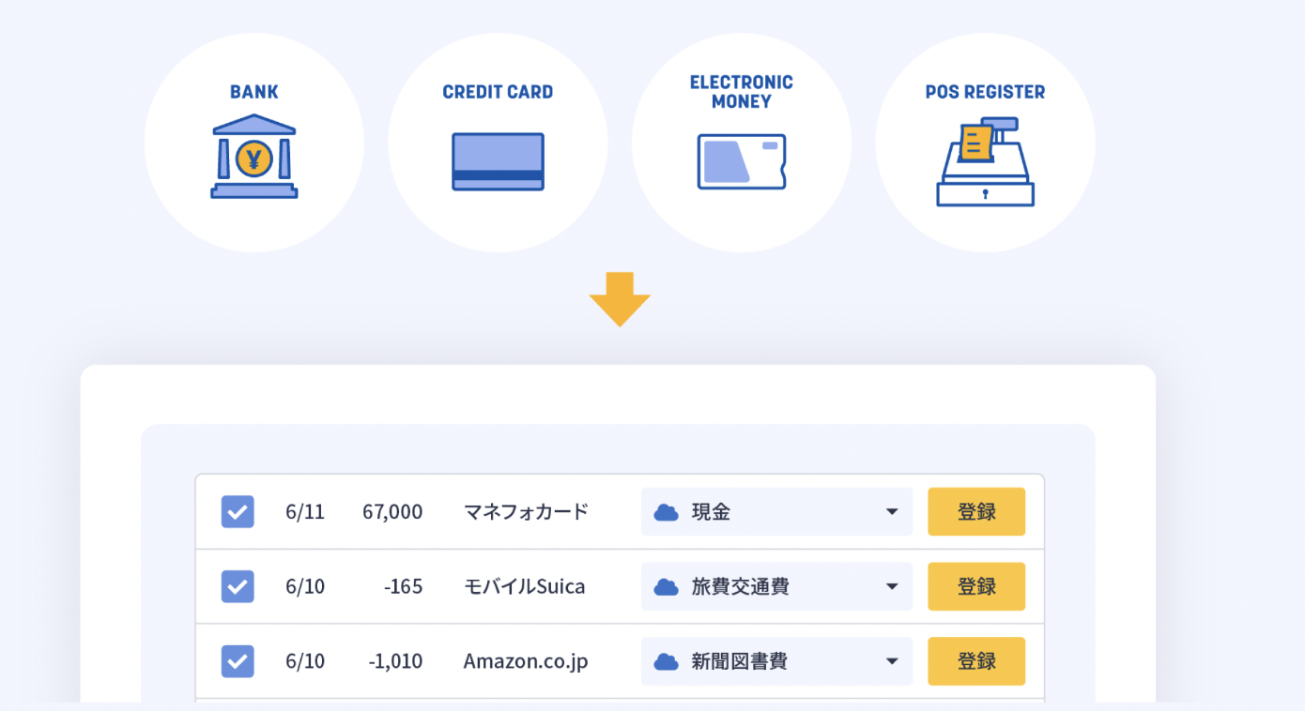This screenshot has height=711, width=1305.
Task: Click 登録 for the Amazon.co.jp row
Action: tap(976, 661)
